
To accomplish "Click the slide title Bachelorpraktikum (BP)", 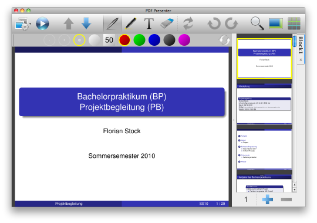I will [x=122, y=96].
